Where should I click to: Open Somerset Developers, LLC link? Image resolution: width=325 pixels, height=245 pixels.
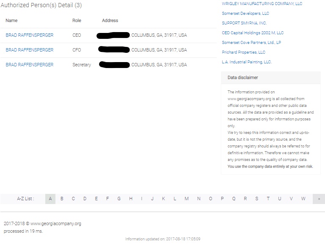pyautogui.click(x=245, y=14)
